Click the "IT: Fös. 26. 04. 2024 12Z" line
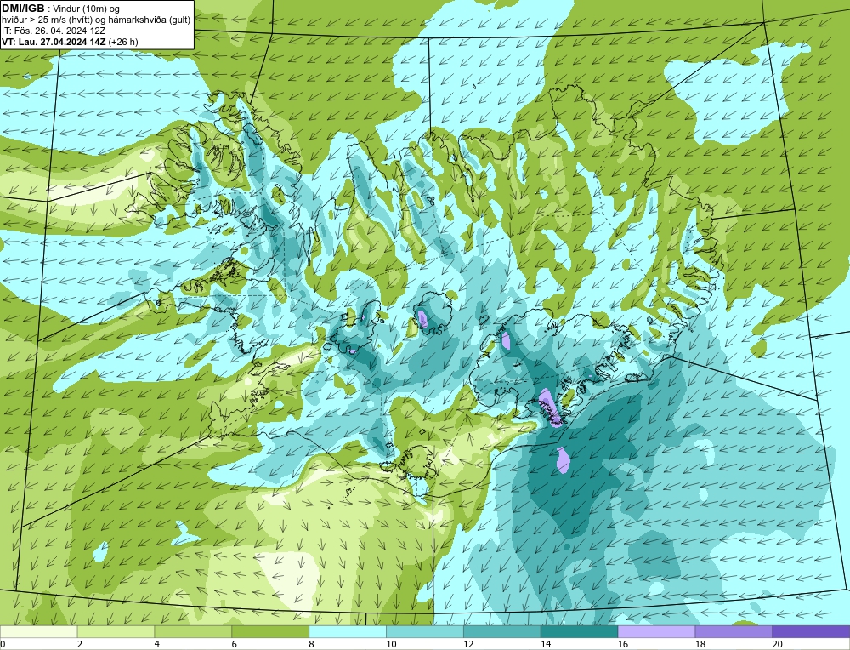The image size is (850, 650). (54, 31)
